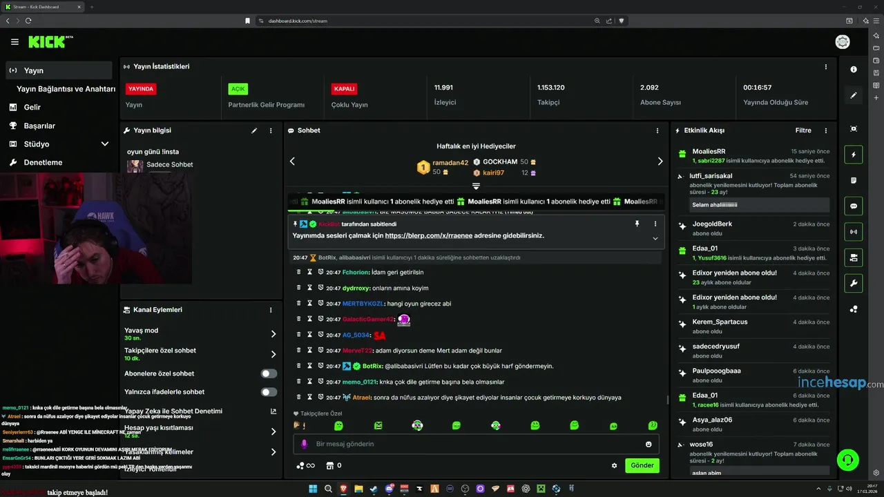Delete Fchorion's chat message with trash icon
This screenshot has height=497, width=884.
[x=299, y=272]
